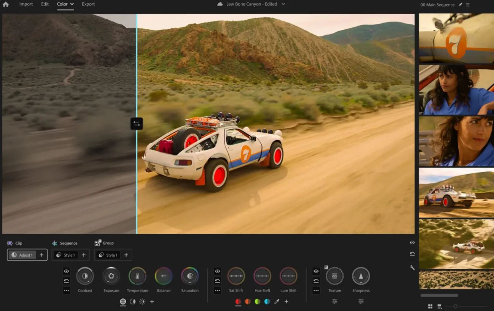This screenshot has height=311, width=494.
Task: Toggle visibility of the color shift group
Action: [217, 271]
